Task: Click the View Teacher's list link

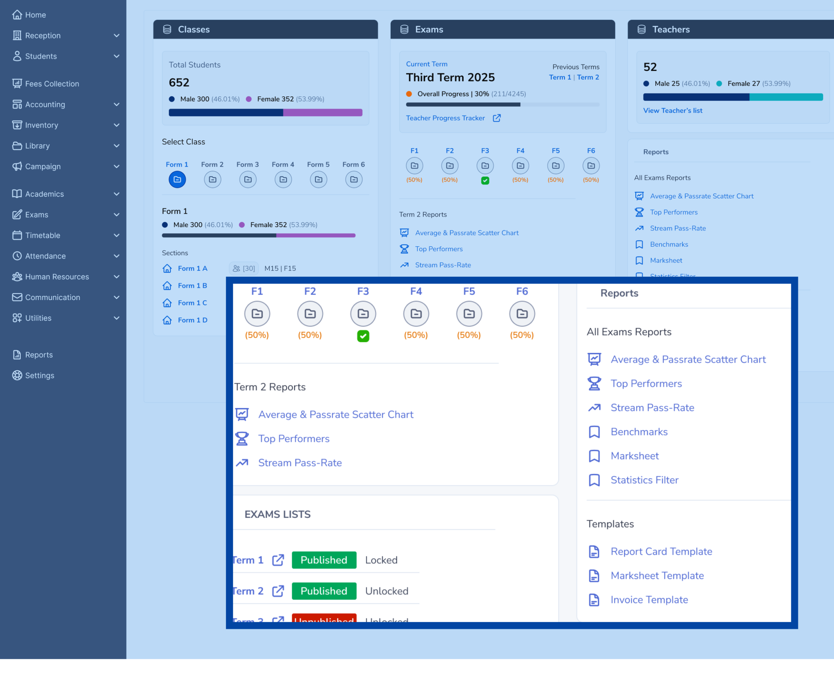Action: point(672,110)
